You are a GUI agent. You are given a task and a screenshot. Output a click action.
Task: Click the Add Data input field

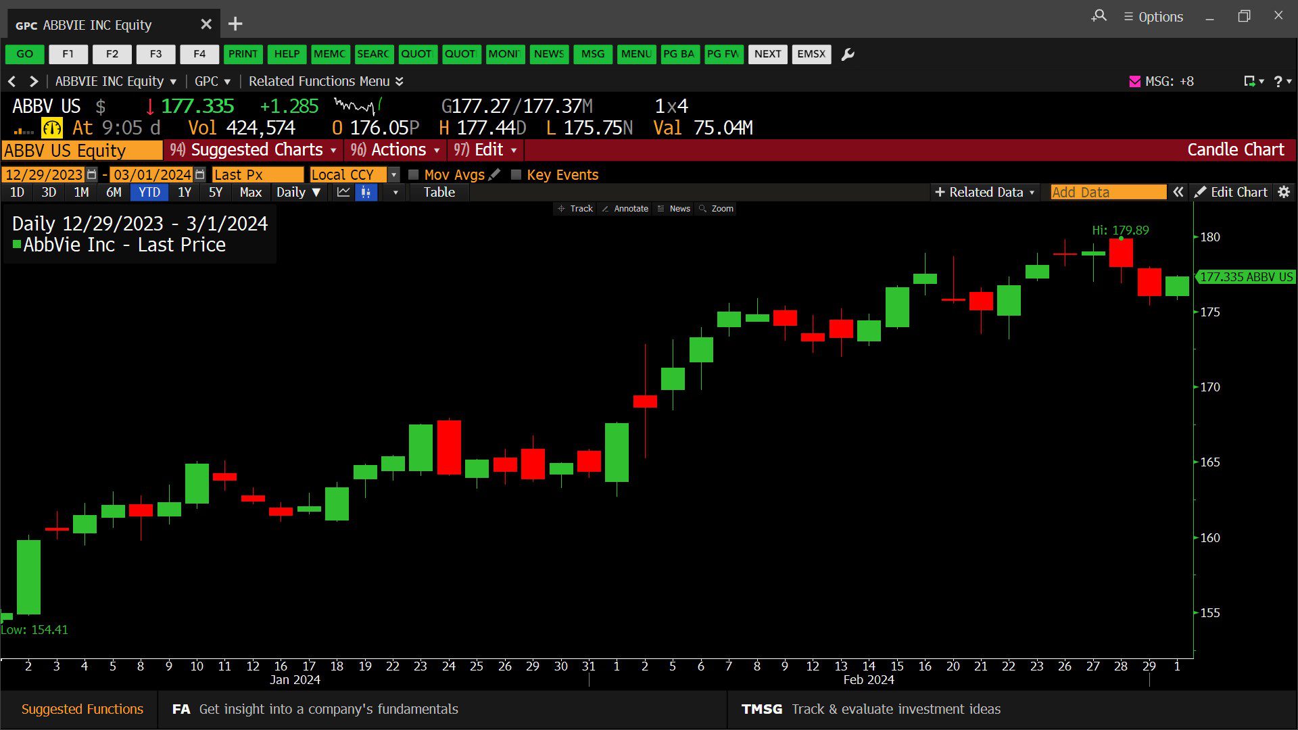pyautogui.click(x=1109, y=192)
